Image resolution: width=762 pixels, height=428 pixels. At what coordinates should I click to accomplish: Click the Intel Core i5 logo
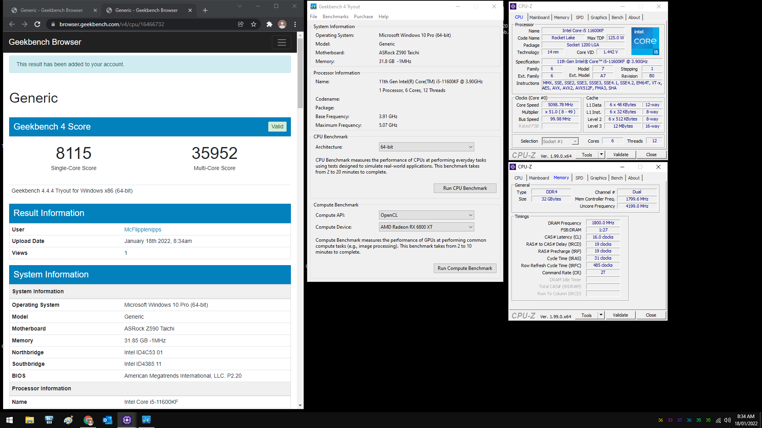(x=645, y=41)
